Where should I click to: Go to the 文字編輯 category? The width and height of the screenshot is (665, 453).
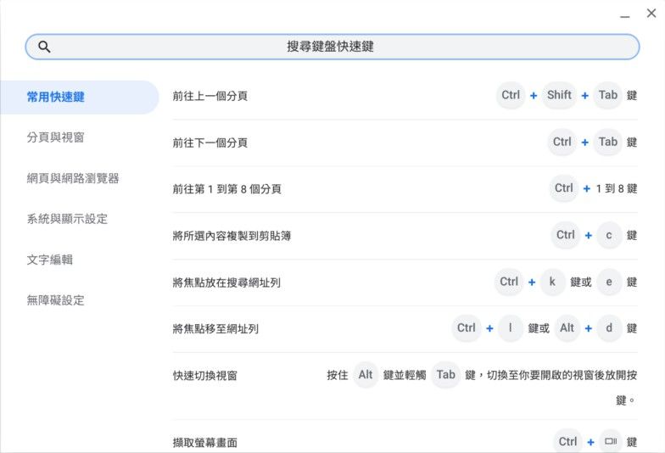pos(50,260)
